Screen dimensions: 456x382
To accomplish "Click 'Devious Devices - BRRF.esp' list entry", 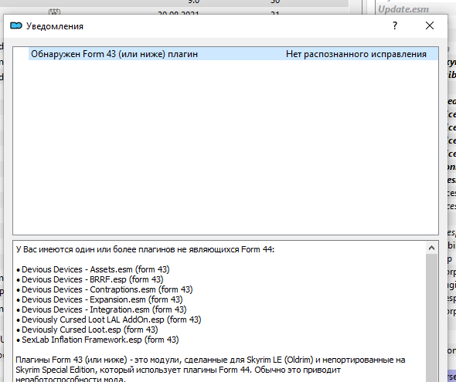I will coord(90,279).
